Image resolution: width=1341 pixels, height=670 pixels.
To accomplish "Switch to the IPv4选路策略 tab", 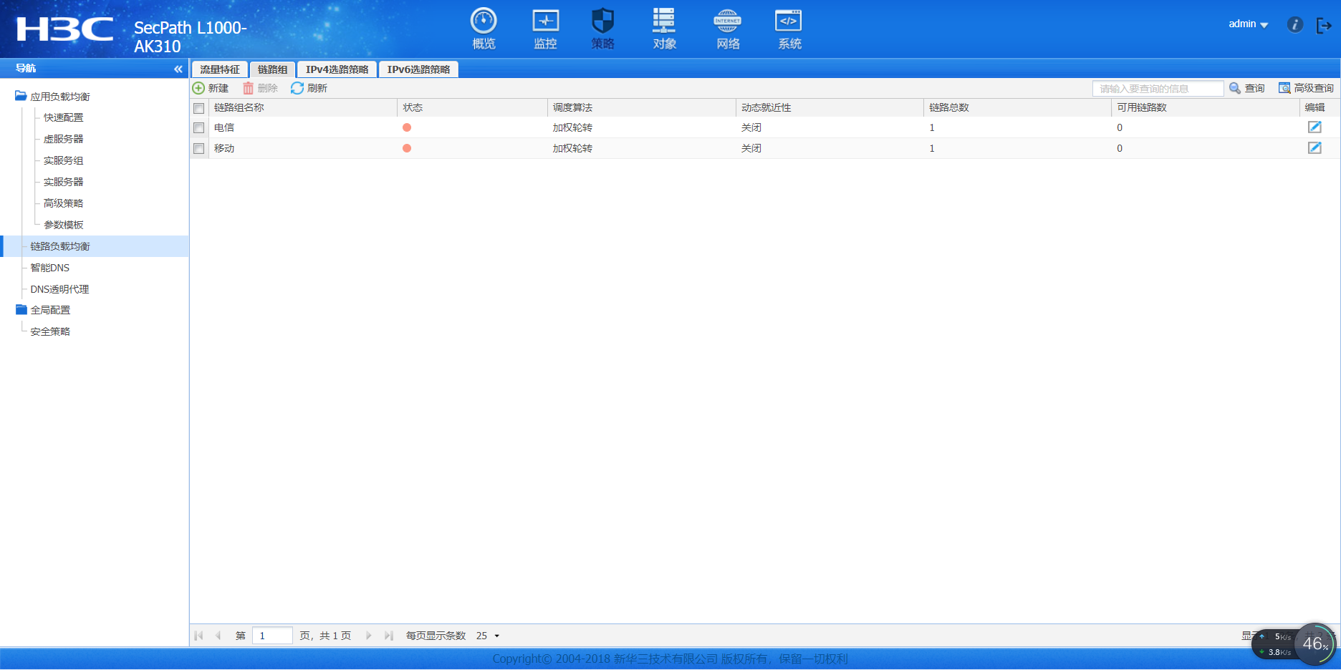I will coord(337,69).
